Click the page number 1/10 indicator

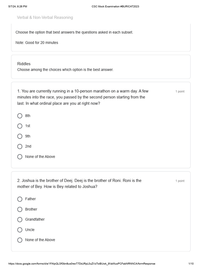(191, 264)
